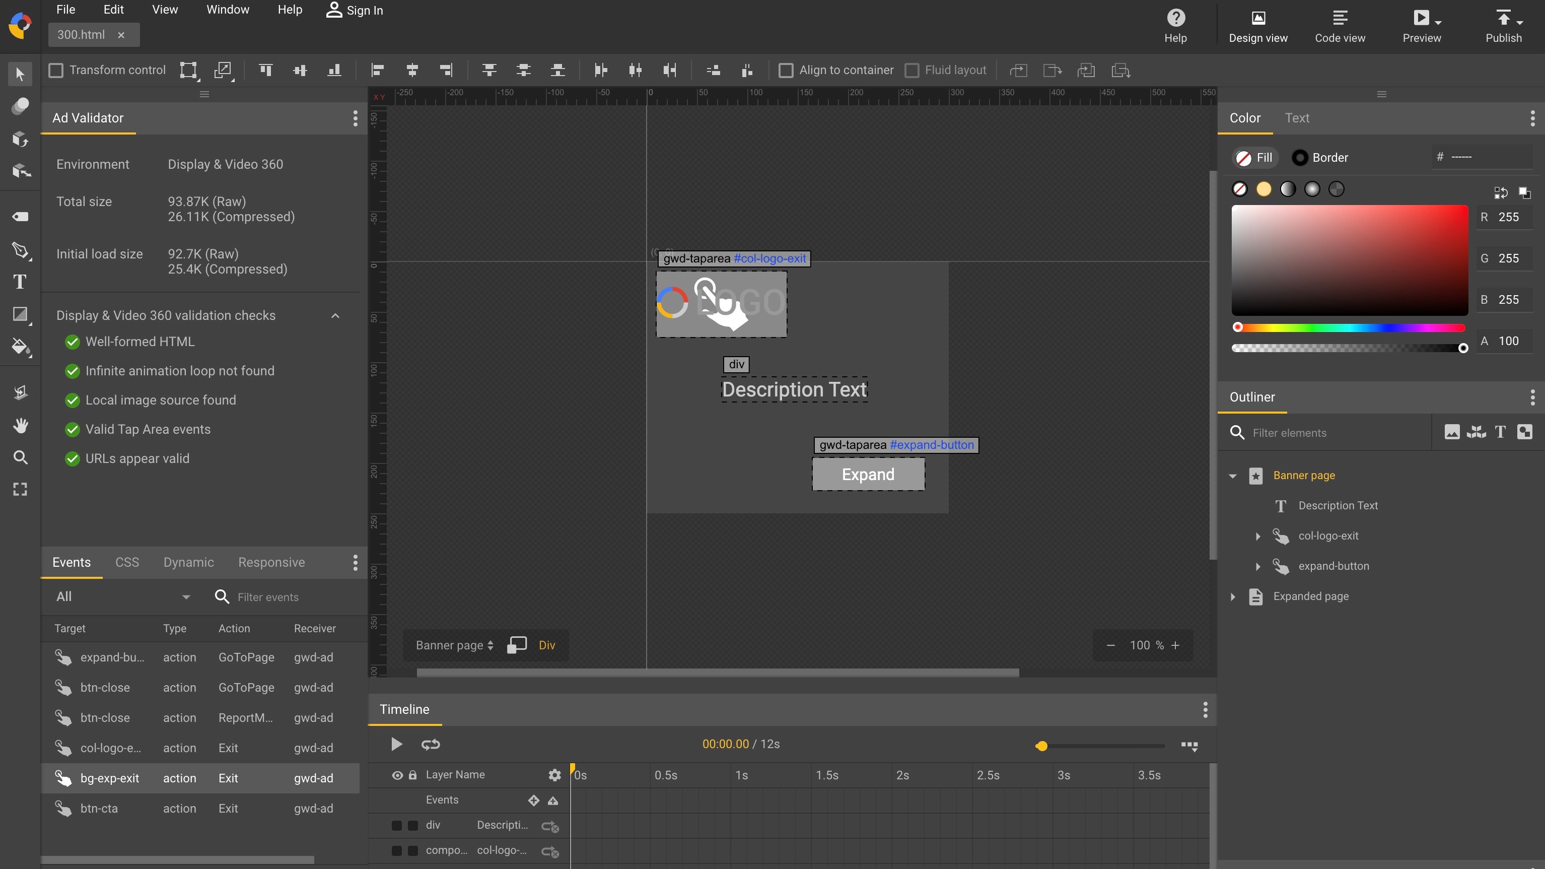This screenshot has width=1545, height=869.
Task: Select the Hand tool for panning
Action: (x=20, y=426)
